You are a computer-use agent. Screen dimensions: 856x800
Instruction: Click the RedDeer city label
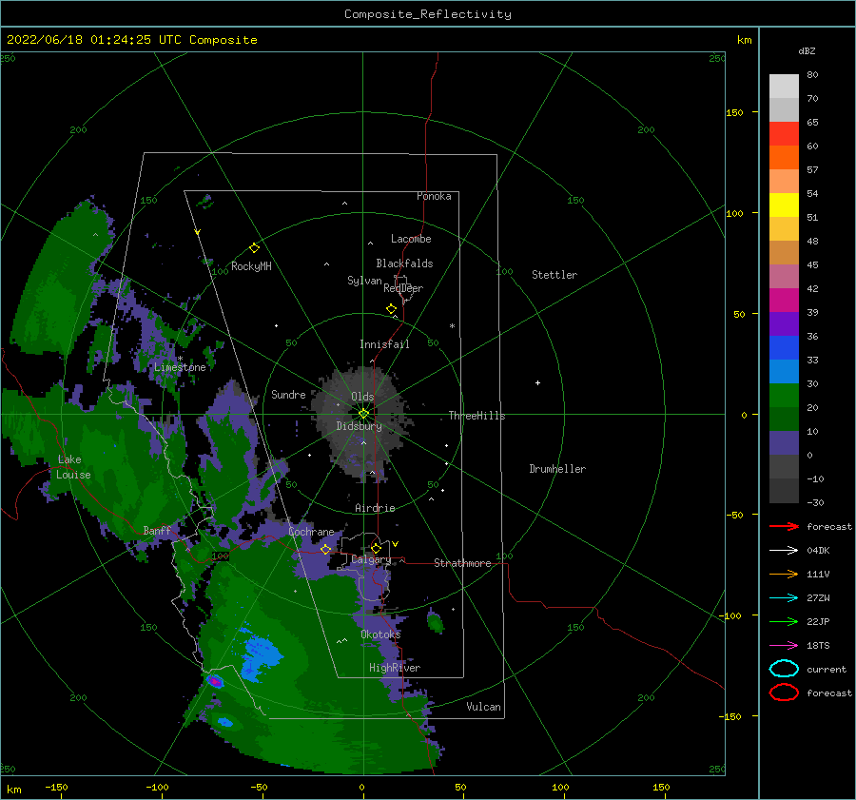(x=403, y=288)
